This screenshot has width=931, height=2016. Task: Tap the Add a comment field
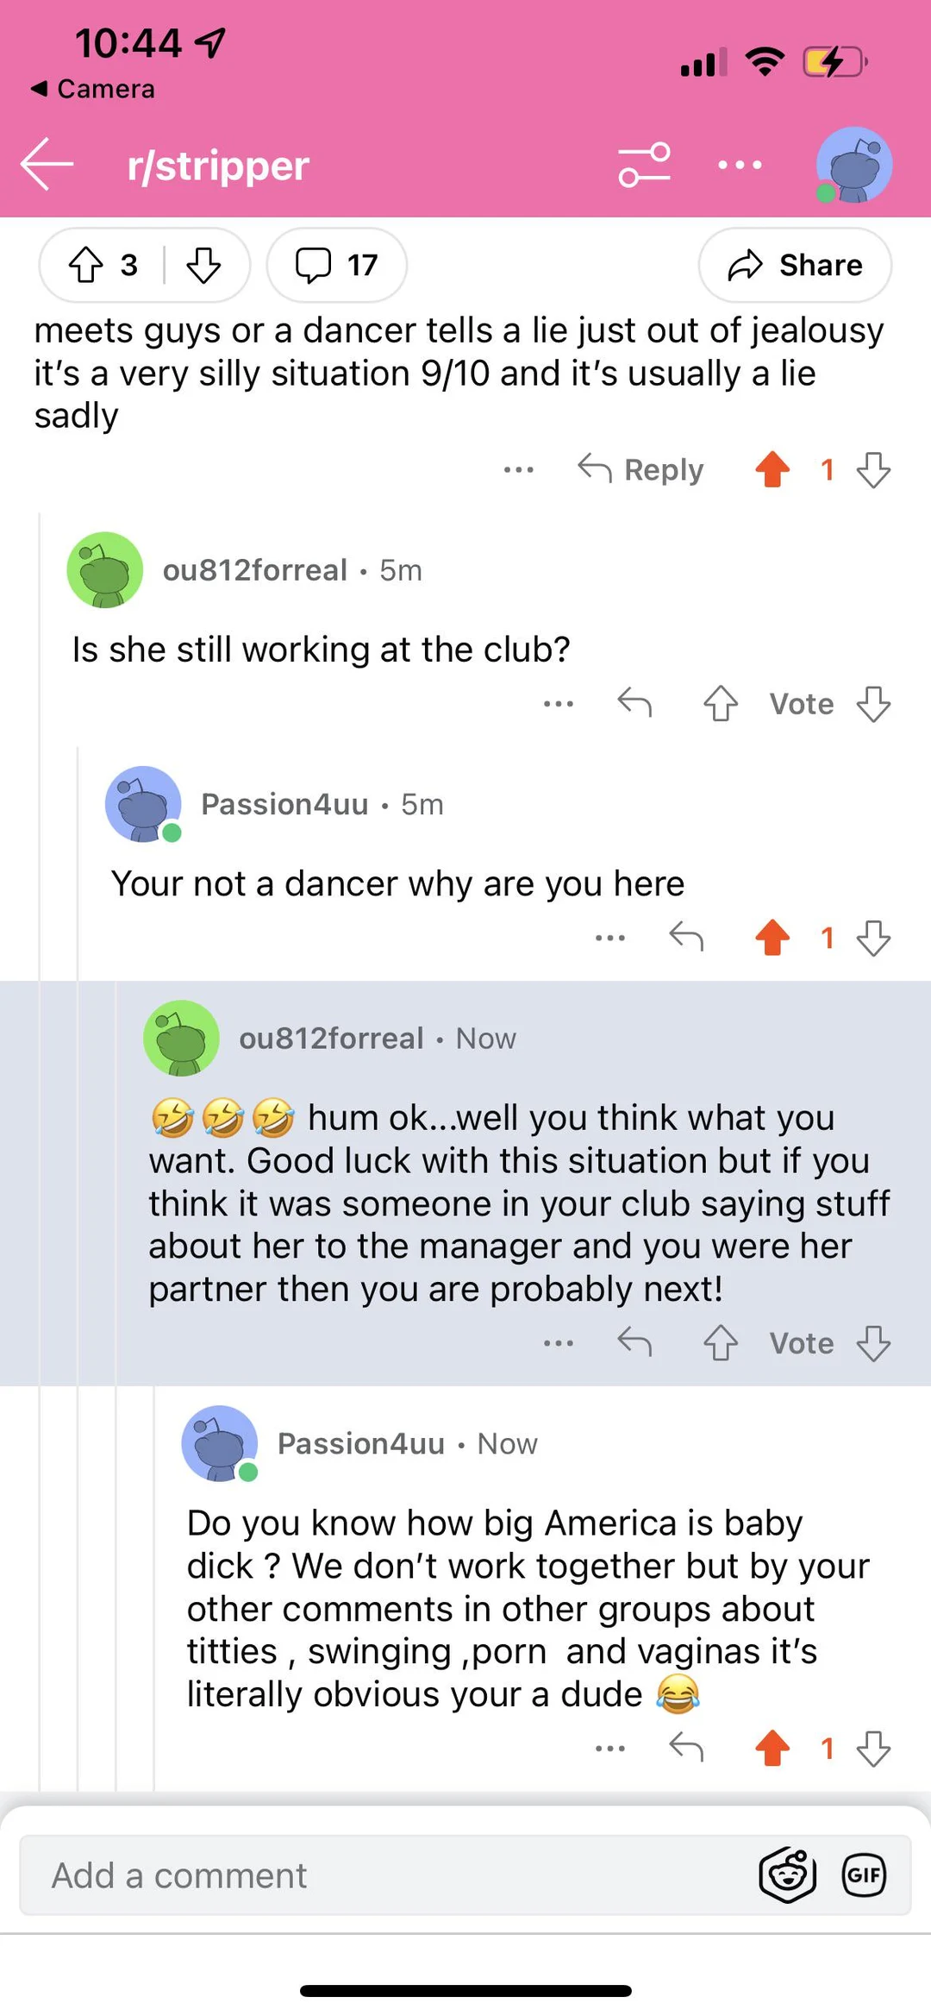point(379,1875)
